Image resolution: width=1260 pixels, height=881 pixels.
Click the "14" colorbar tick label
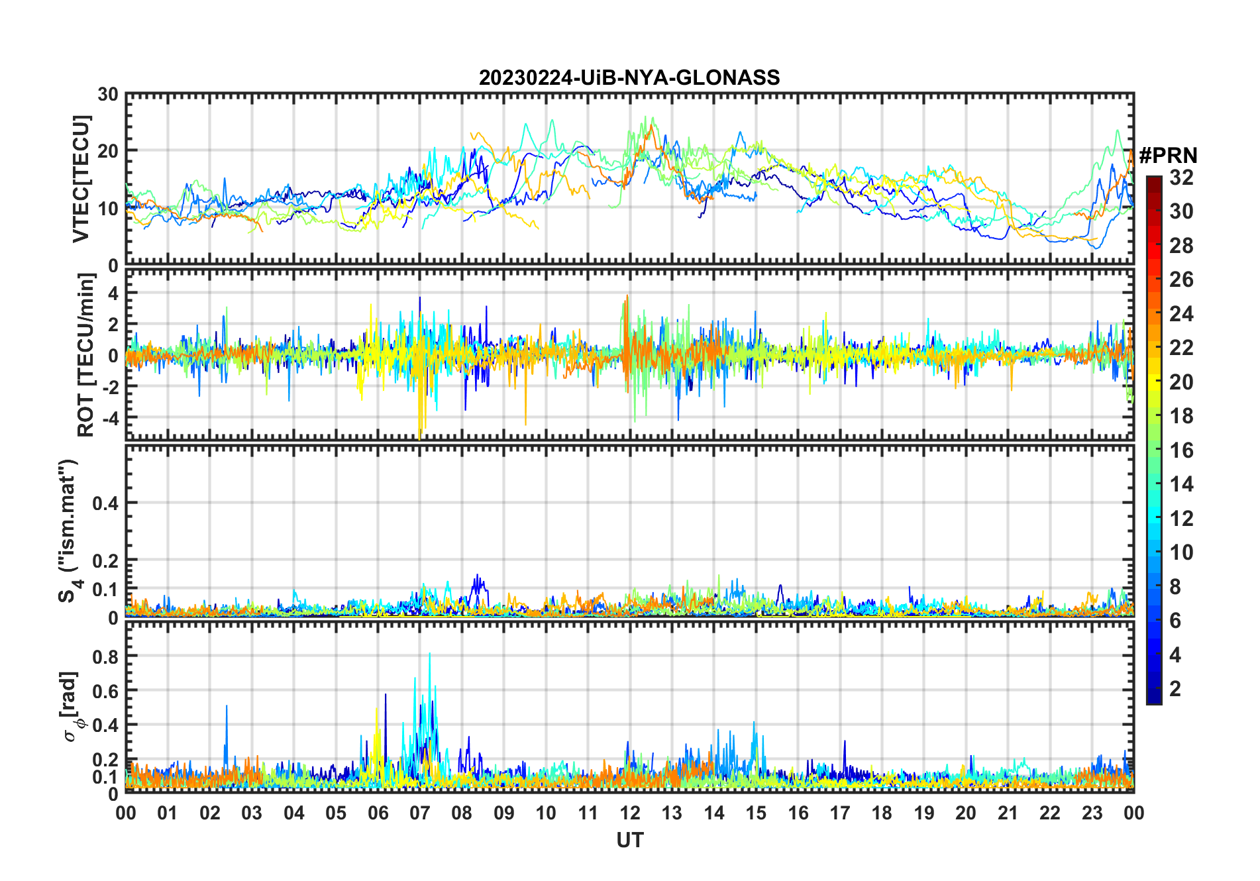pyautogui.click(x=1181, y=484)
